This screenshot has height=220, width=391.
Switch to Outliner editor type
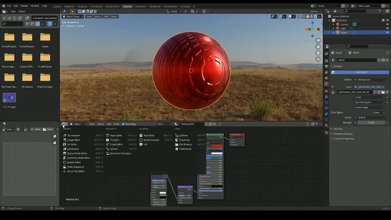tap(183, 136)
